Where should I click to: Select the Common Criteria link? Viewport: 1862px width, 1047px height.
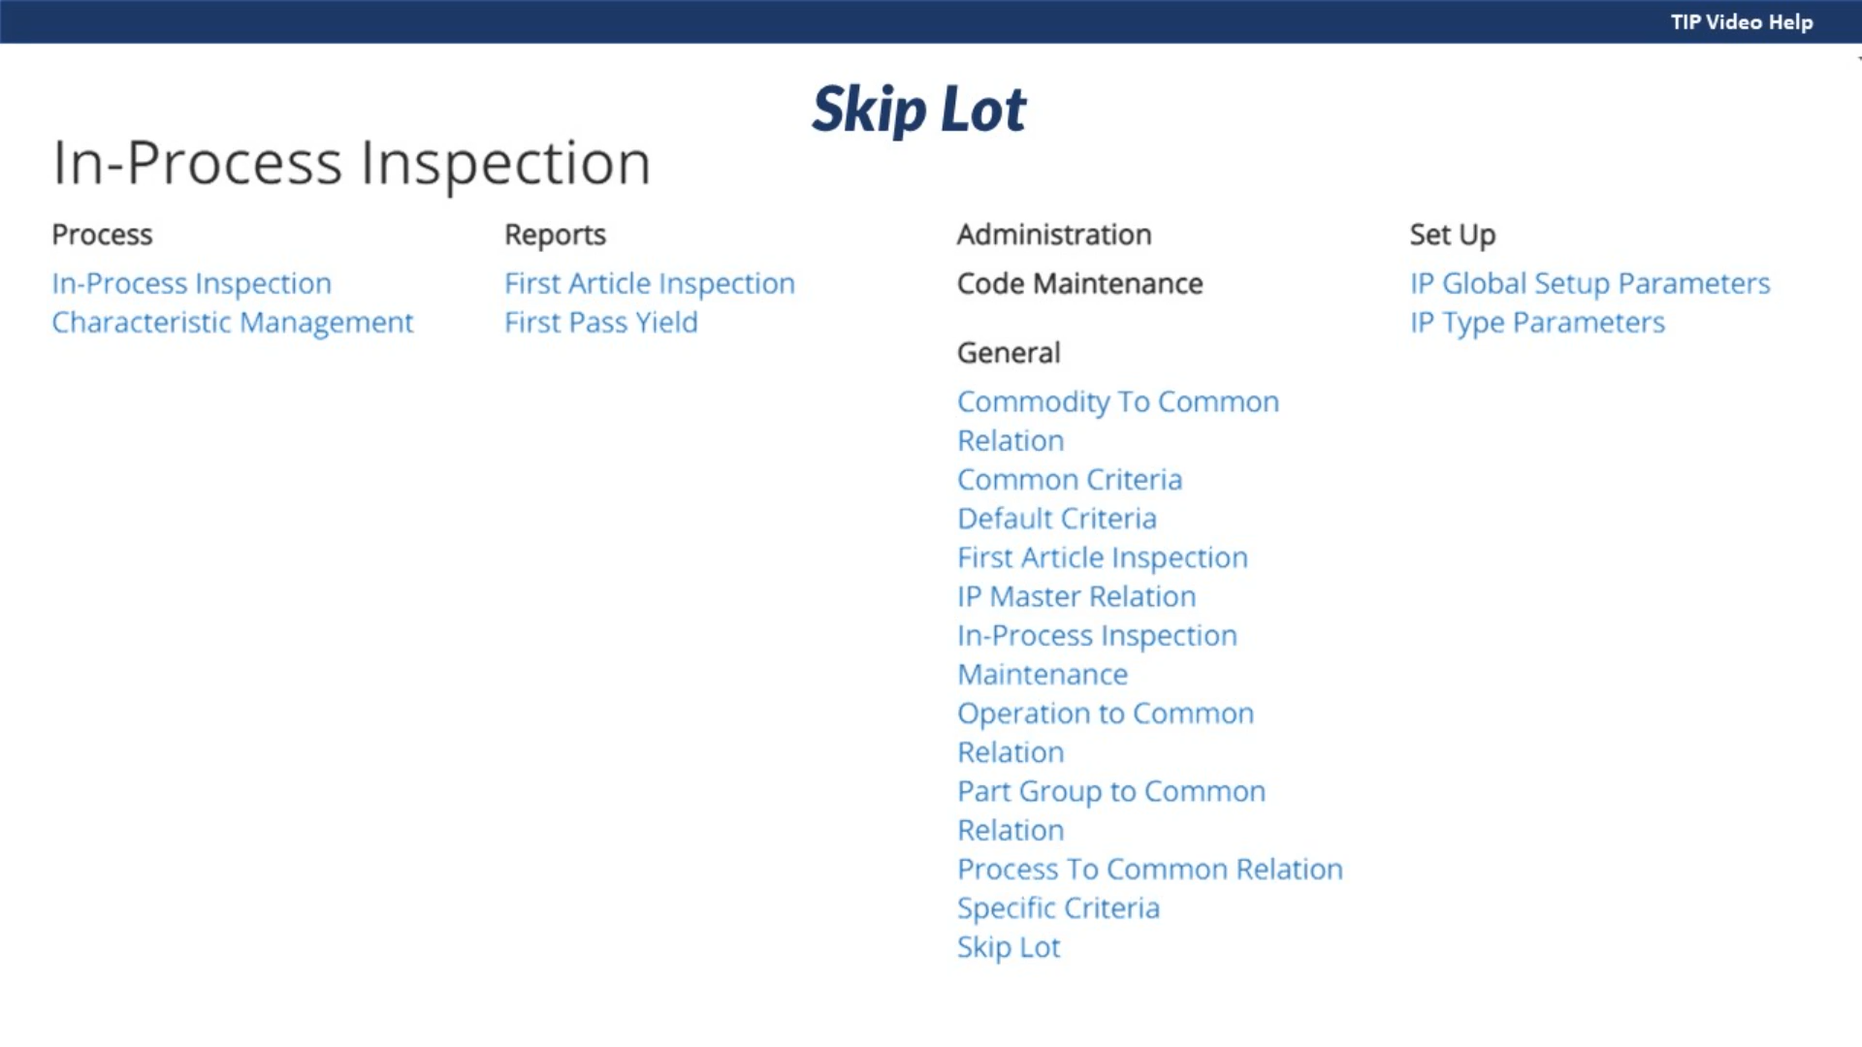point(1069,480)
